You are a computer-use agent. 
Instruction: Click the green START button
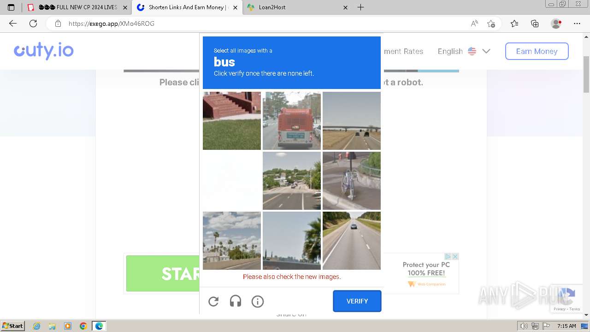coord(163,273)
